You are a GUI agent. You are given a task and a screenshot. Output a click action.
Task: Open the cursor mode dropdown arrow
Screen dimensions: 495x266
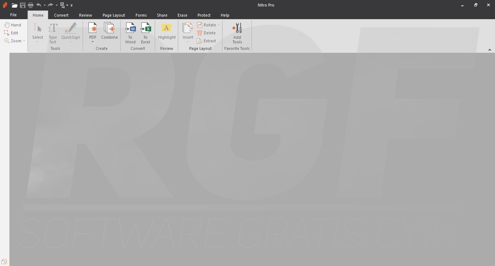67,5
